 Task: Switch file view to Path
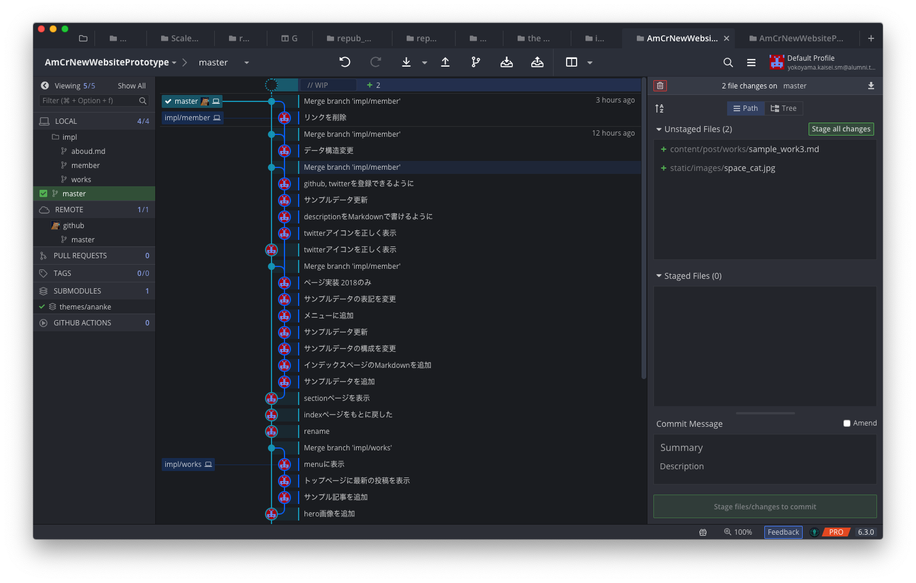[746, 108]
